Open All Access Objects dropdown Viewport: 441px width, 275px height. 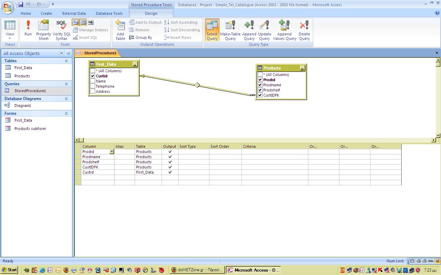[62, 53]
